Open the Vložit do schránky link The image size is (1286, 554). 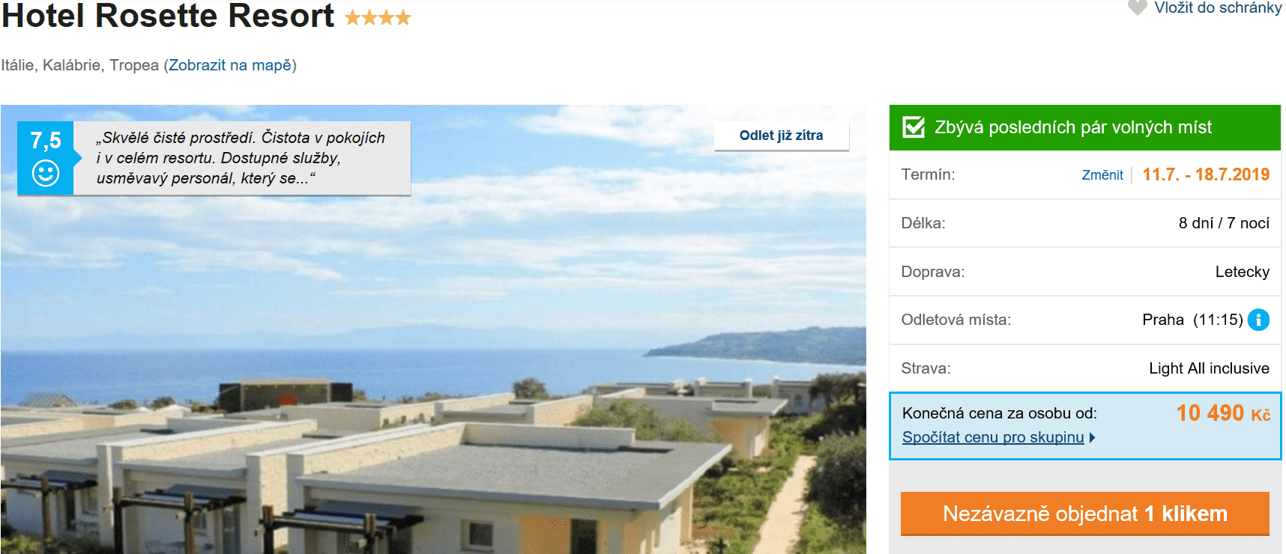(x=1217, y=7)
